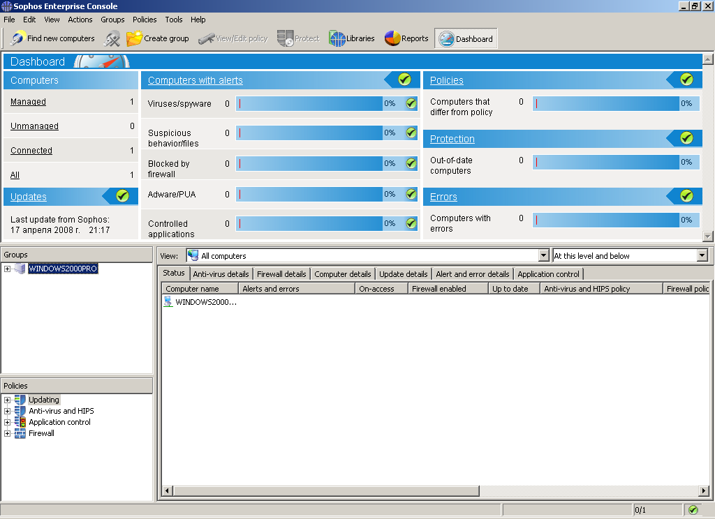This screenshot has height=519, width=715.
Task: Switch to the Update details tab
Action: [404, 274]
